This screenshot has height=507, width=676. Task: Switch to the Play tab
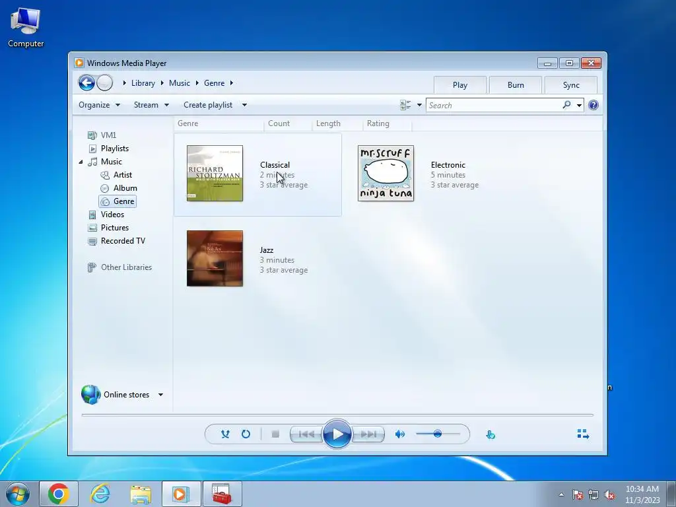pos(460,85)
